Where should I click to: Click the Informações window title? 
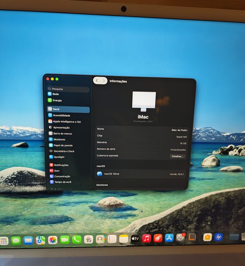(x=118, y=81)
